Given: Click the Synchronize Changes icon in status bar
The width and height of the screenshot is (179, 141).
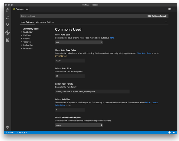Looking at the screenshot, I should tap(17, 132).
